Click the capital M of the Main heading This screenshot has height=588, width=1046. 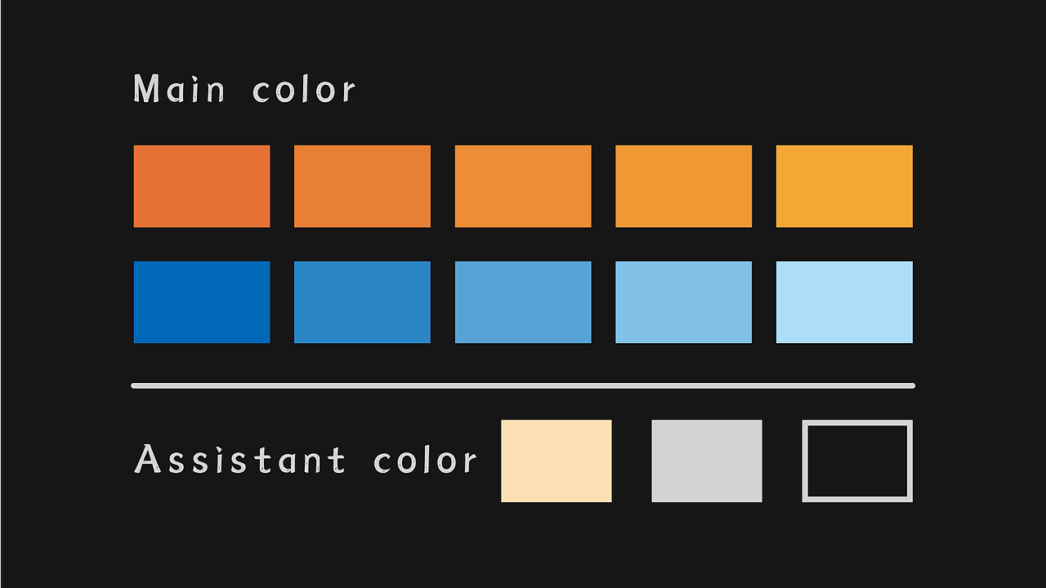click(x=145, y=88)
